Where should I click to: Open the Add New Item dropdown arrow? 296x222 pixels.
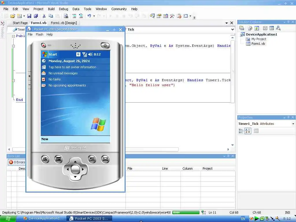[24, 16]
